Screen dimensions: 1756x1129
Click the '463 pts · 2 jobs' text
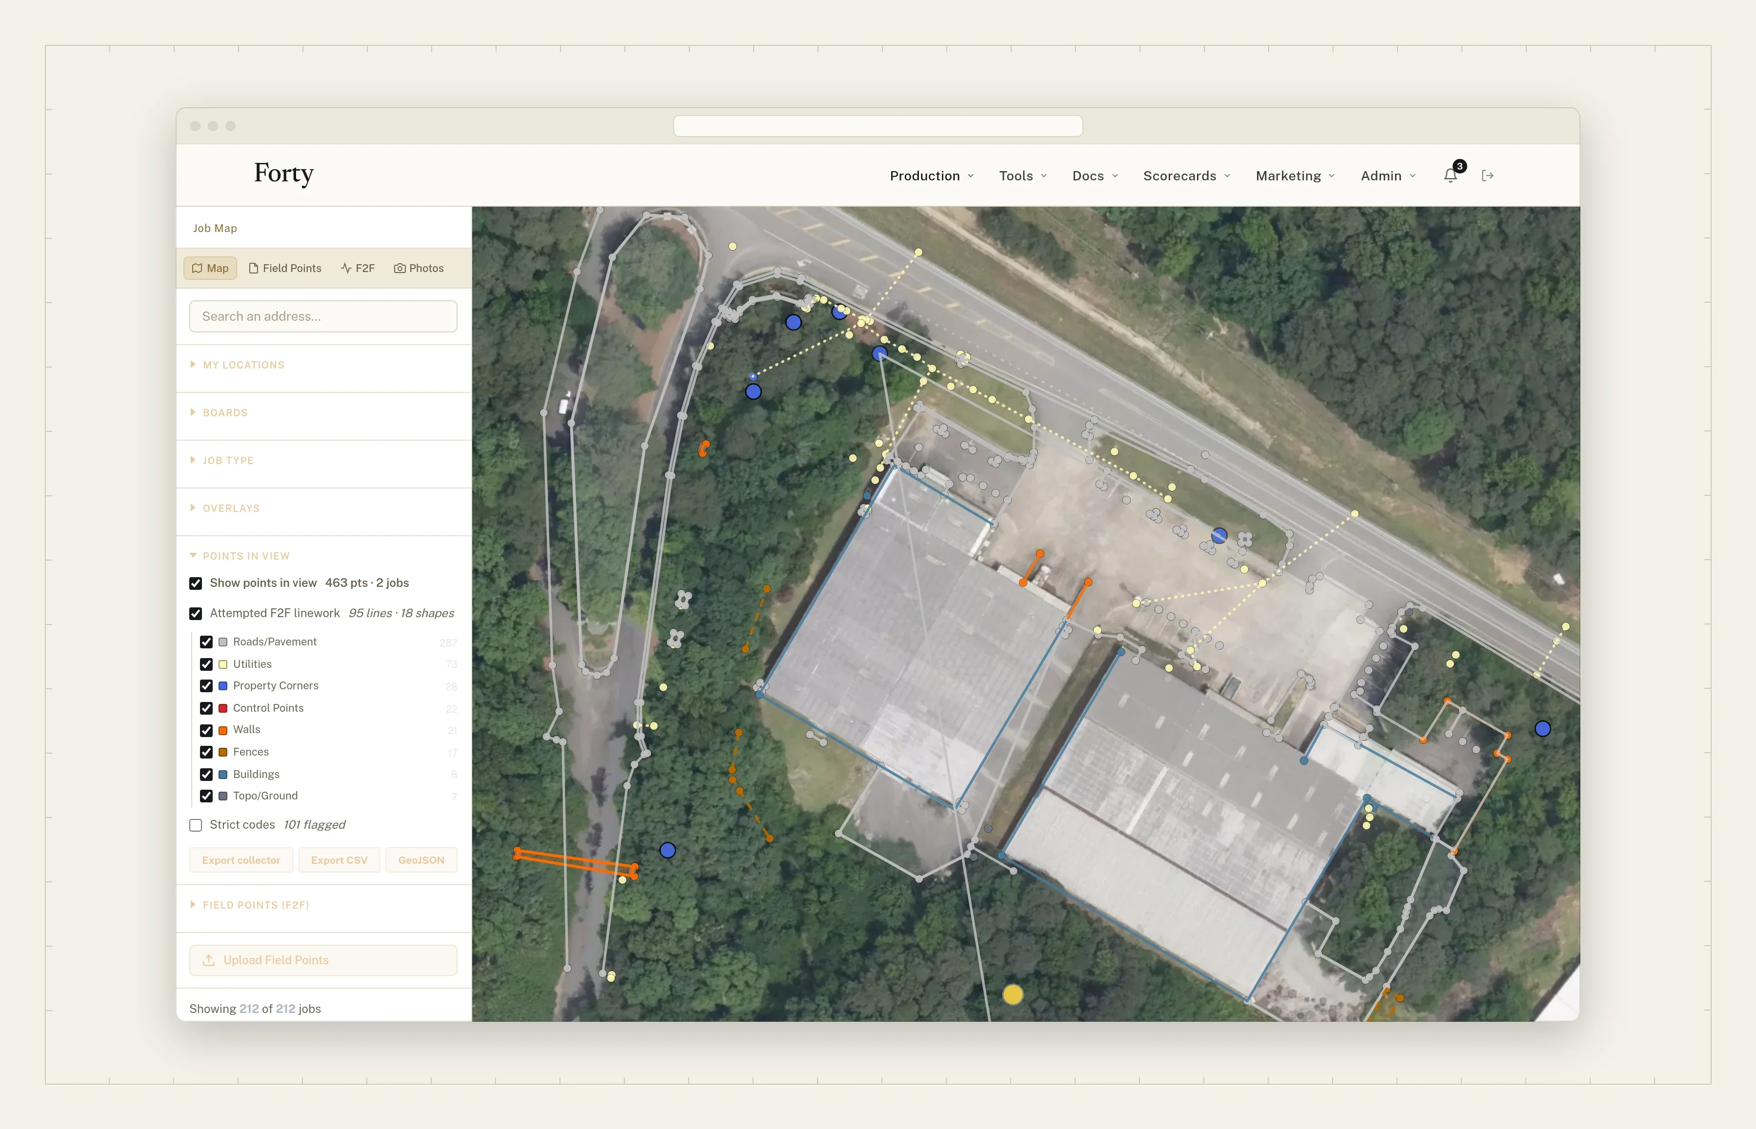point(367,583)
